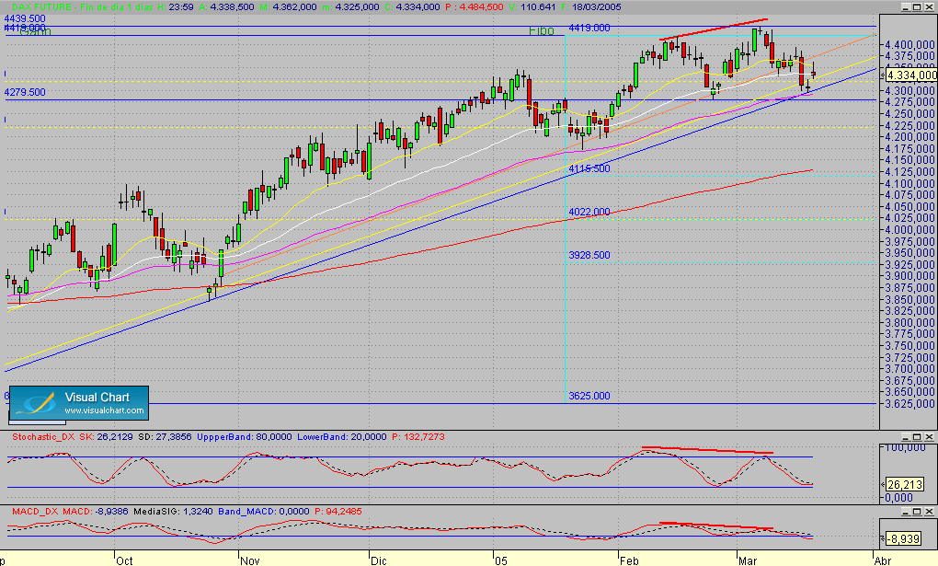Screen dimensions: 938x566
Task: Click the 'DAX FUTURE - Fin de dia 1 dias' title
Action: pos(85,7)
